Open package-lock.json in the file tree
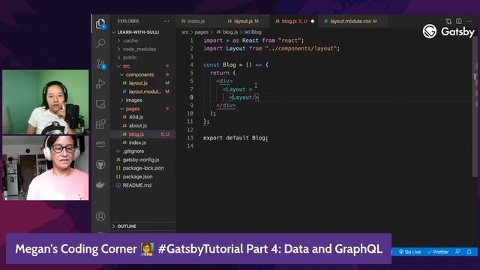 tap(142, 168)
